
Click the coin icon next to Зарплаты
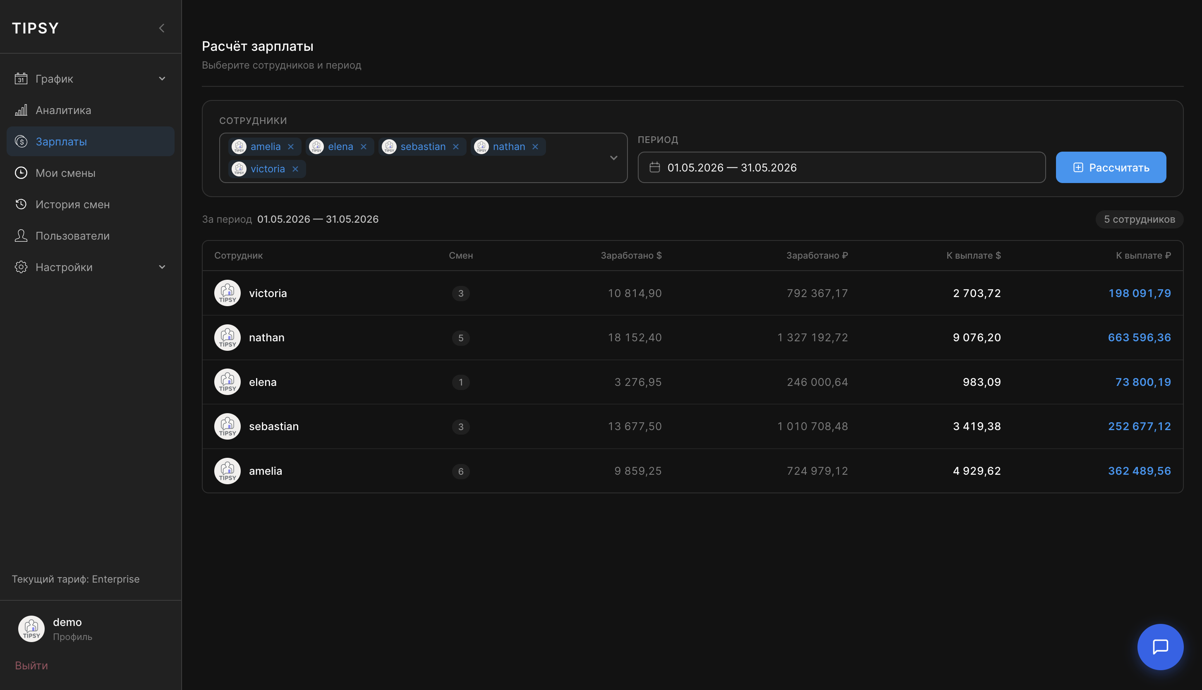point(21,141)
